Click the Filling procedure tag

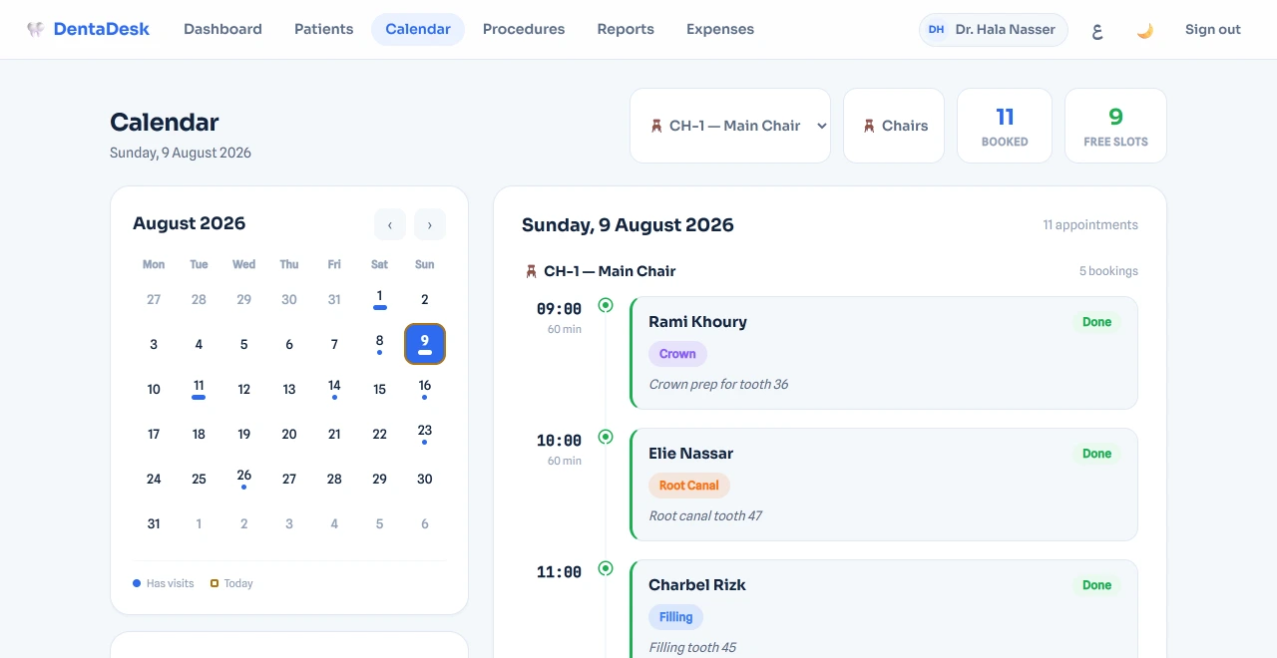tap(675, 617)
